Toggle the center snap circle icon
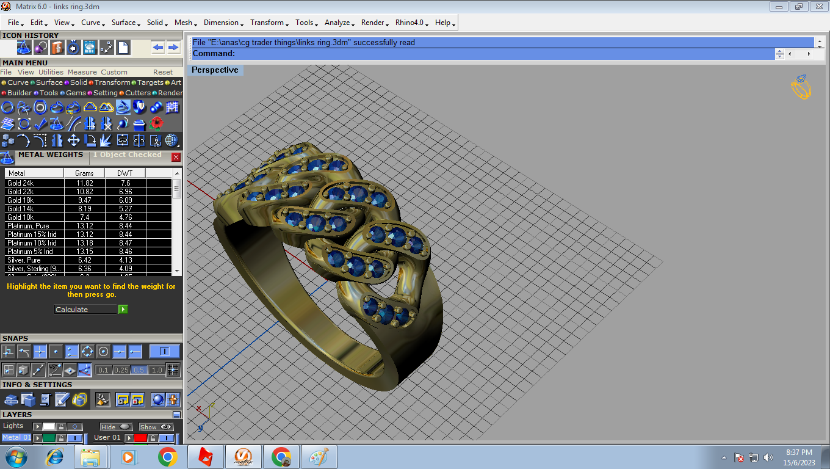This screenshot has height=469, width=830. (x=103, y=352)
